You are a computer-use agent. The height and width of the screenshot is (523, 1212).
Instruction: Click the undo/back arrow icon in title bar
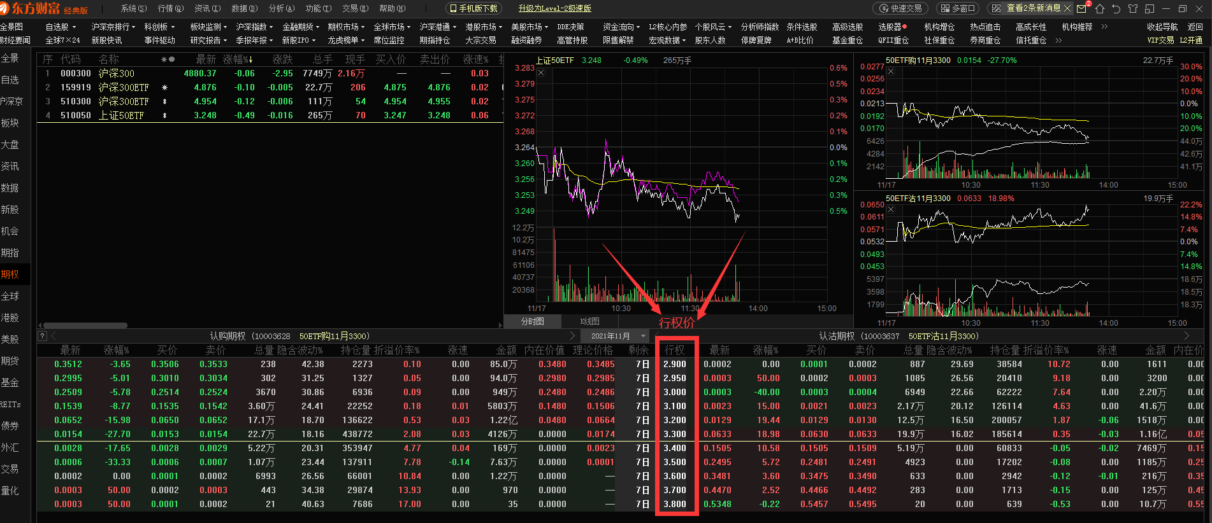pos(1116,8)
